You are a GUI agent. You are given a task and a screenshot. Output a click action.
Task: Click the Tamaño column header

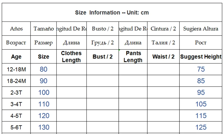point(43,29)
